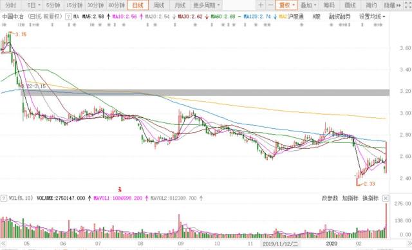The height and width of the screenshot is (250, 412).
Task: Select the 日线 daily chart tab
Action: click(x=138, y=5)
